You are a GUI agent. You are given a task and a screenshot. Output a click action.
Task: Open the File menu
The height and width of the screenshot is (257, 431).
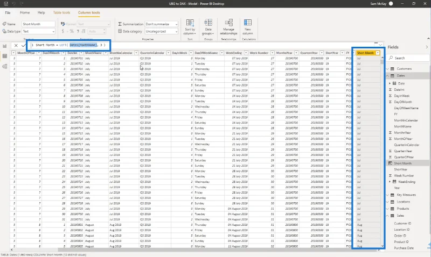coord(8,12)
